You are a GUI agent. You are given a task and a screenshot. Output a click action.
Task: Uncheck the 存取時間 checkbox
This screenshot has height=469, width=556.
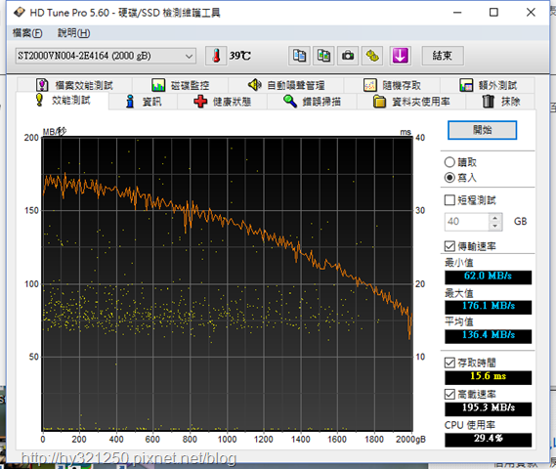[x=449, y=362]
